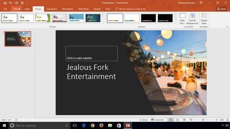Select the first white variant

(x=115, y=18)
